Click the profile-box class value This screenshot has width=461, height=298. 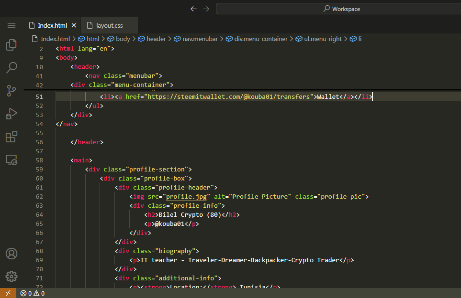tap(164, 178)
